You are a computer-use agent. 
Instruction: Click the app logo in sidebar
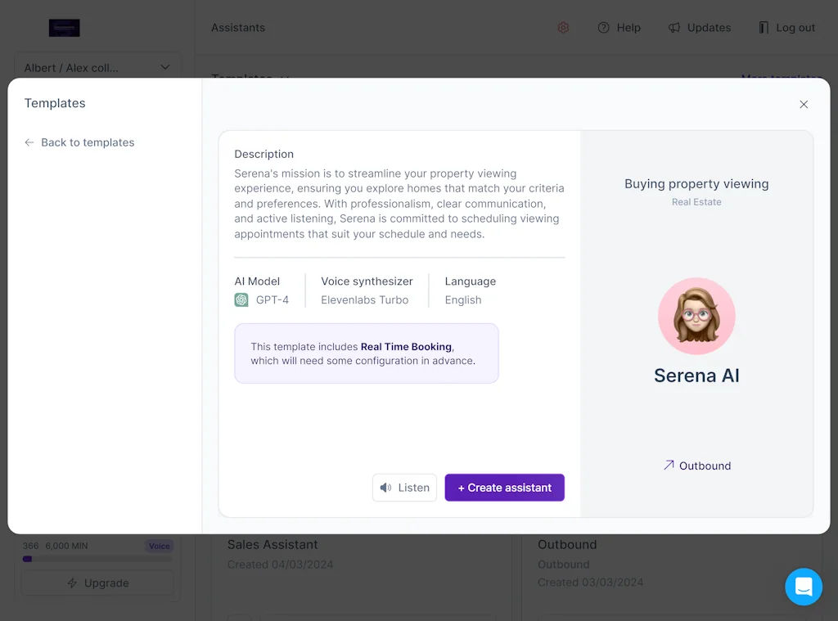click(64, 28)
